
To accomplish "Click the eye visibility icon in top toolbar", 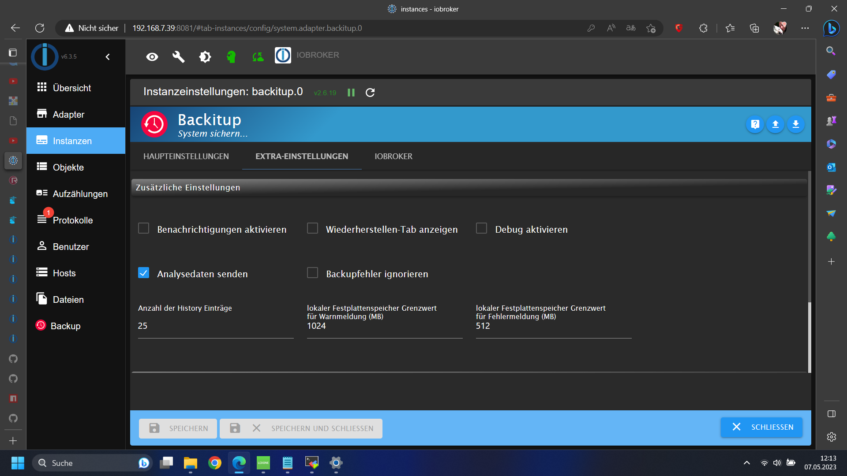I will (x=152, y=57).
